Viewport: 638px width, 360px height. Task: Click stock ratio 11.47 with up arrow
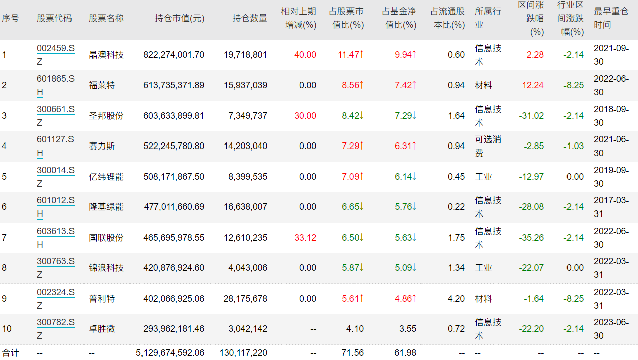point(351,55)
